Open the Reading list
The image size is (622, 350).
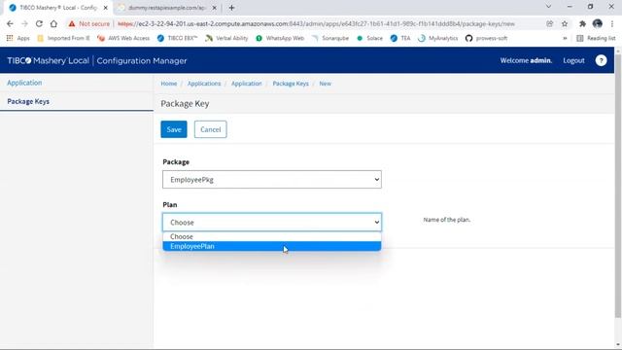click(596, 38)
